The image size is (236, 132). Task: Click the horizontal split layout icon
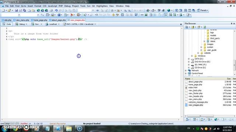tap(185, 10)
